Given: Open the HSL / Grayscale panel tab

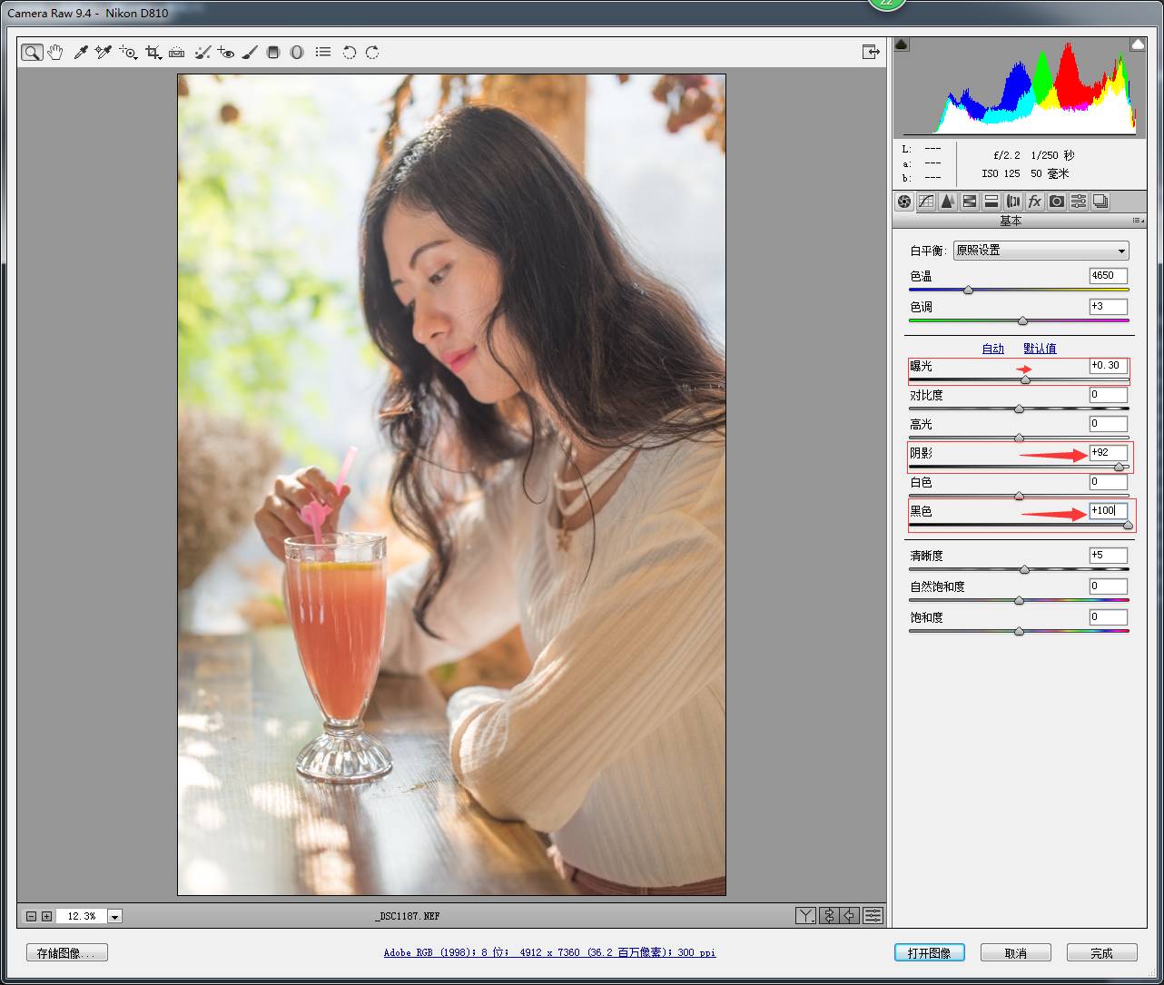Looking at the screenshot, I should click(x=969, y=202).
